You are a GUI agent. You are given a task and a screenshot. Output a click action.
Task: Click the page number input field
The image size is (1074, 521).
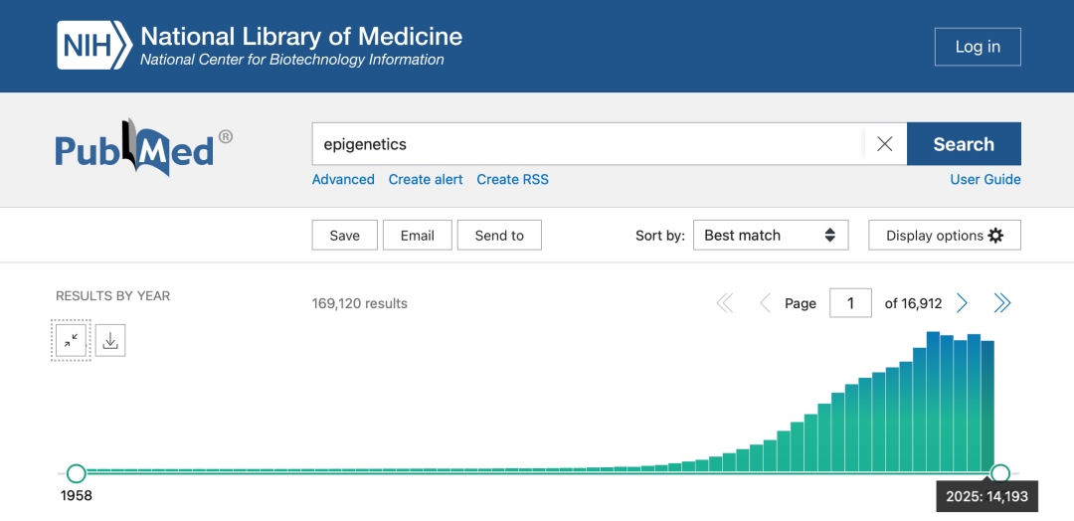[x=850, y=303]
